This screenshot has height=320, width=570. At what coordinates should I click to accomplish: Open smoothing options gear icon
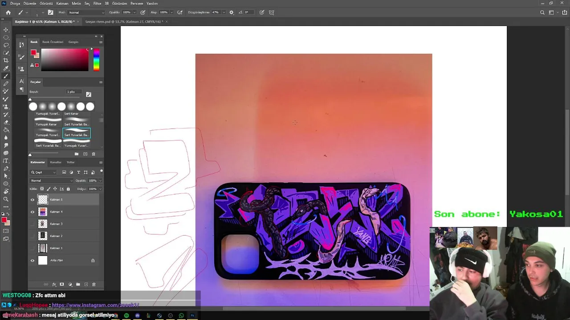(x=231, y=12)
